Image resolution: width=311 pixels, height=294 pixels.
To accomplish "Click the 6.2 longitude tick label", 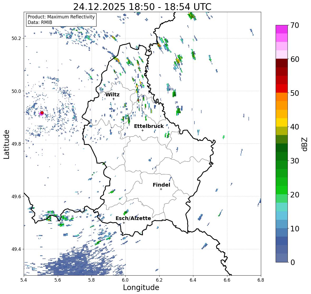I will (x=159, y=280).
